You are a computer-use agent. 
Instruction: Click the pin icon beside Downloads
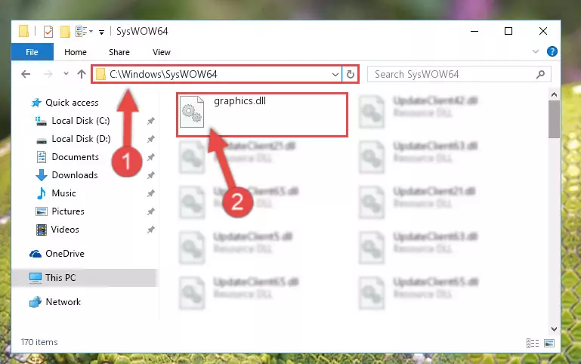click(151, 175)
